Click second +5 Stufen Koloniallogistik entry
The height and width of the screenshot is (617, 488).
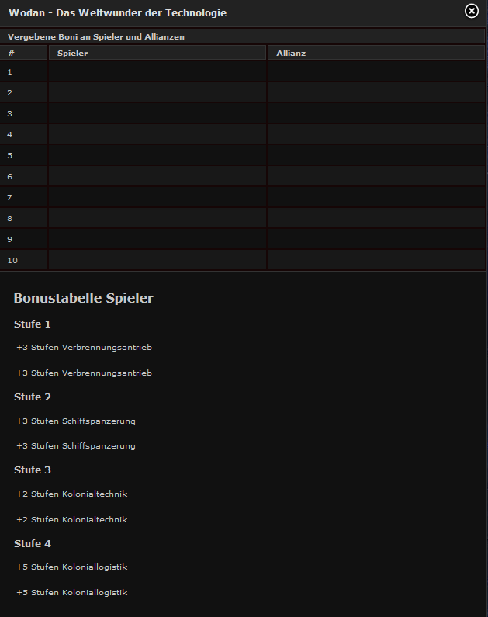(x=72, y=593)
